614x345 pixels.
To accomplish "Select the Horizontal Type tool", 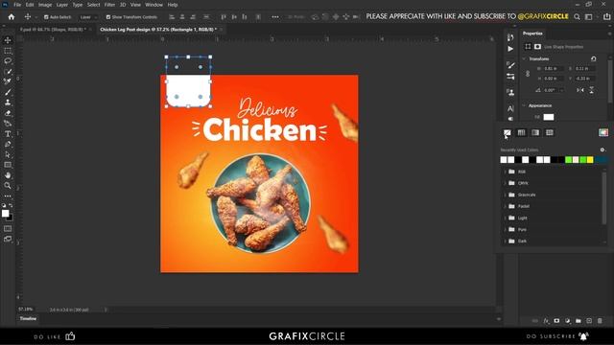I will click(x=8, y=134).
